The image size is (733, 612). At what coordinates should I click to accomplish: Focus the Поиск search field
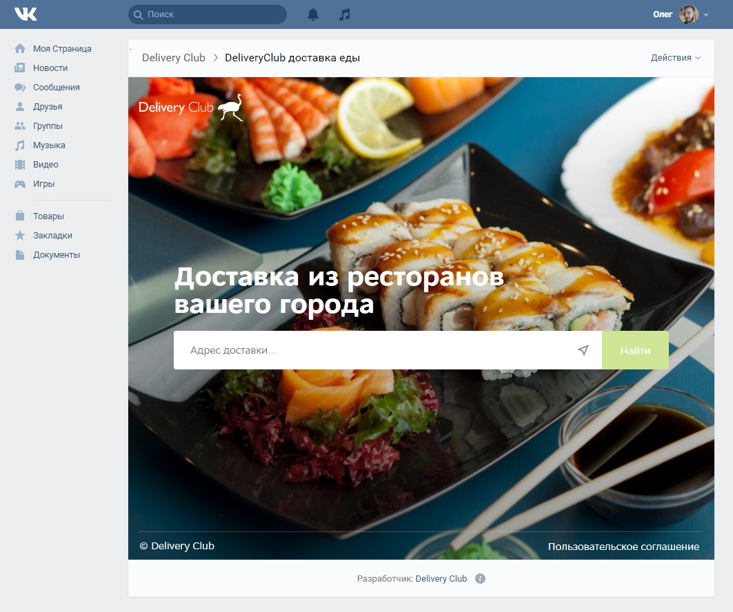208,14
